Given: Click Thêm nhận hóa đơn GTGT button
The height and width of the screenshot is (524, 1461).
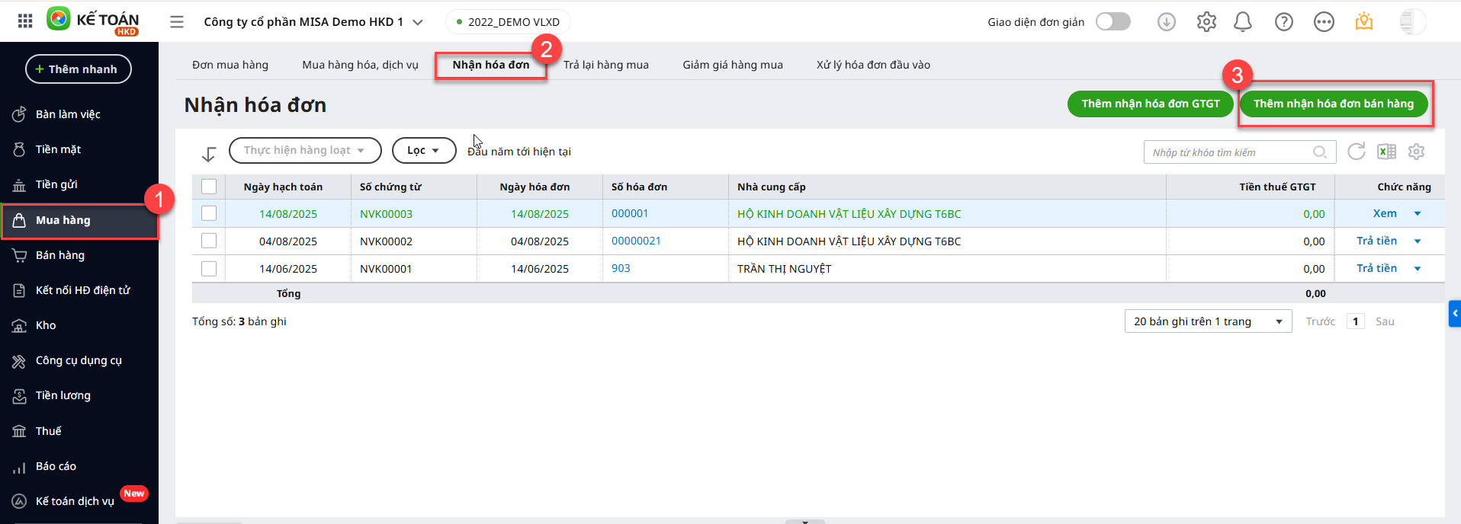Looking at the screenshot, I should click(x=1150, y=104).
